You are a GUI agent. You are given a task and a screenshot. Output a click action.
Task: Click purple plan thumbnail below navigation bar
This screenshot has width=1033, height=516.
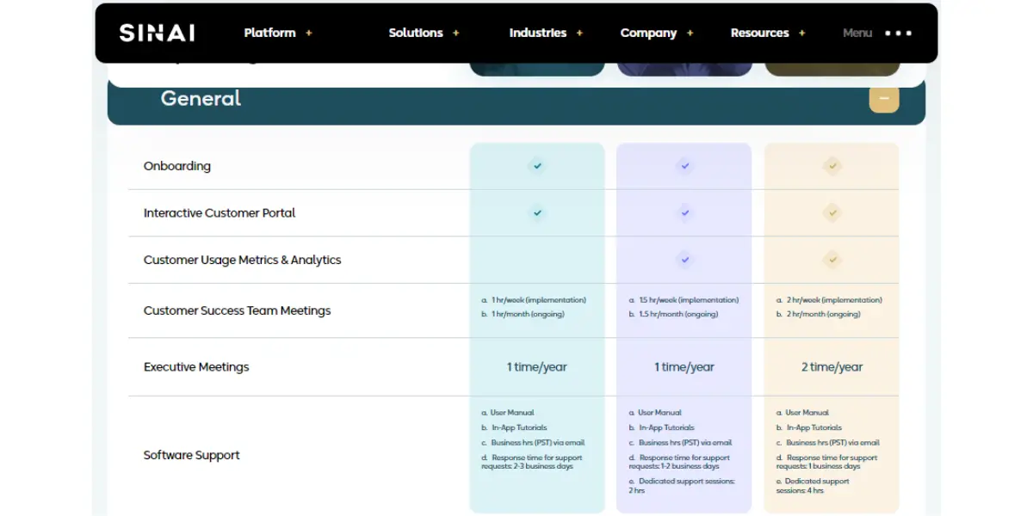pos(684,69)
